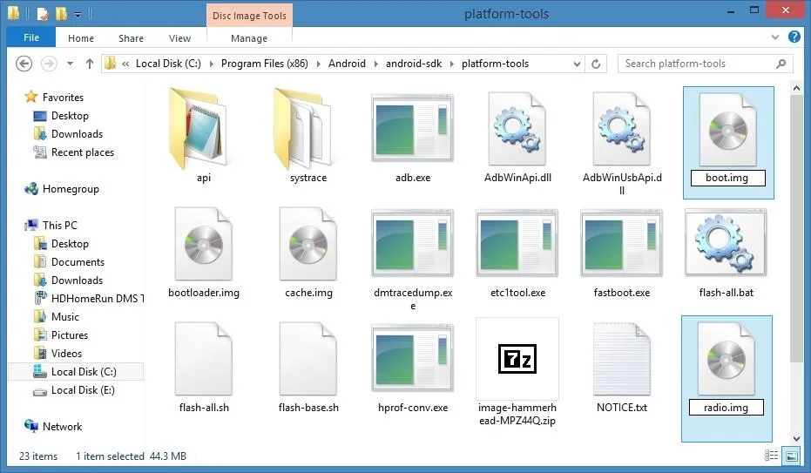This screenshot has height=473, width=811.
Task: Open Music folder in sidebar
Action: (x=64, y=317)
